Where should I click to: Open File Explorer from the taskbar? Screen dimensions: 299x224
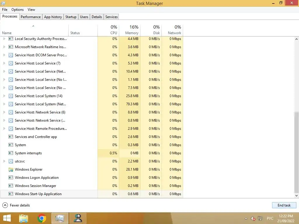[24, 218]
